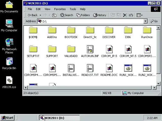Click the Copy To toolbar icon
Screen dimensions: 162x121
(119, 15)
